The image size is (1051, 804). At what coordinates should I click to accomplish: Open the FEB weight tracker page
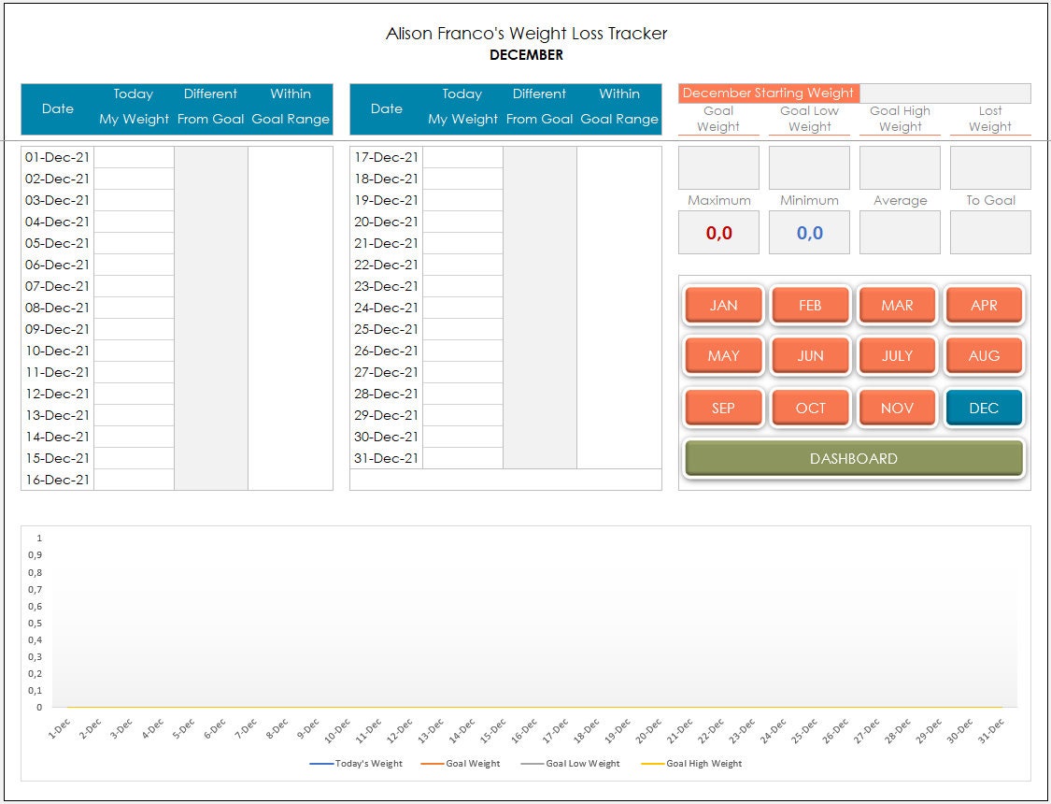810,304
